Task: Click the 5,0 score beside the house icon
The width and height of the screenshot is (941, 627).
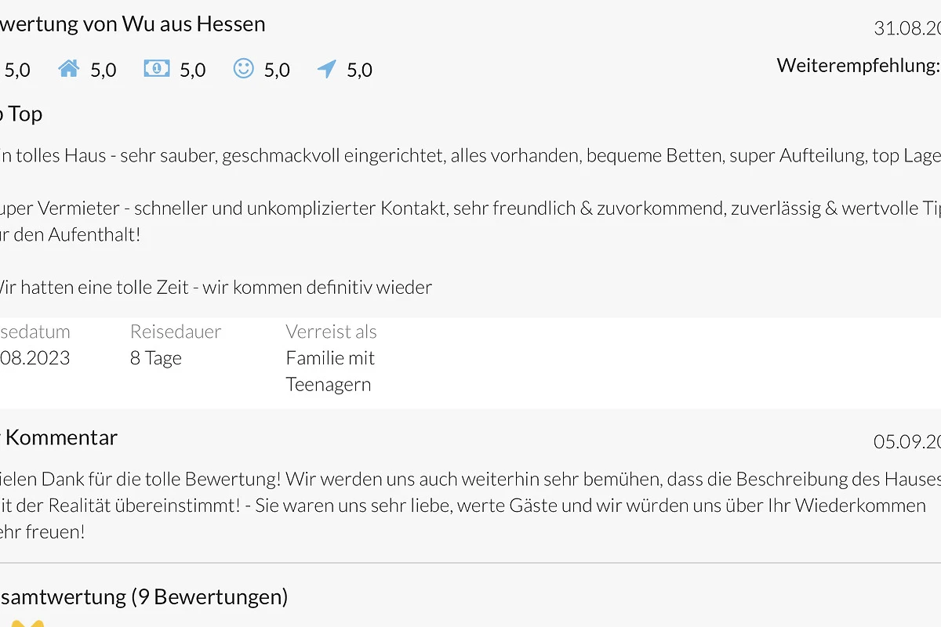Action: click(x=104, y=70)
